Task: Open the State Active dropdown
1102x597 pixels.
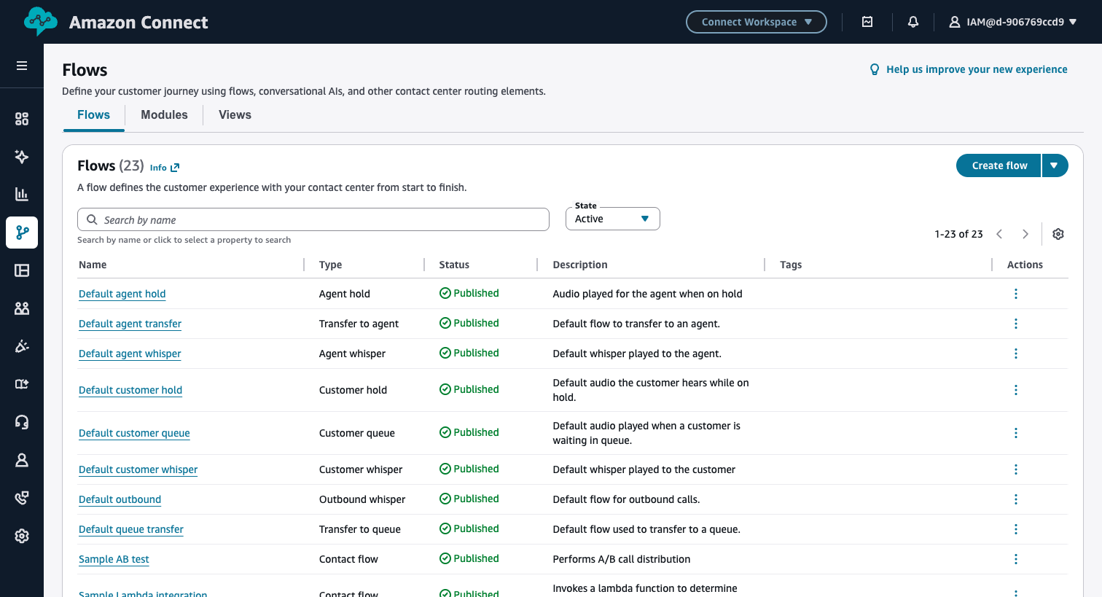Action: [x=613, y=219]
